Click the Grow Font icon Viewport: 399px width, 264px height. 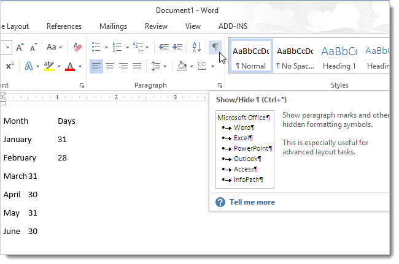[x=20, y=47]
